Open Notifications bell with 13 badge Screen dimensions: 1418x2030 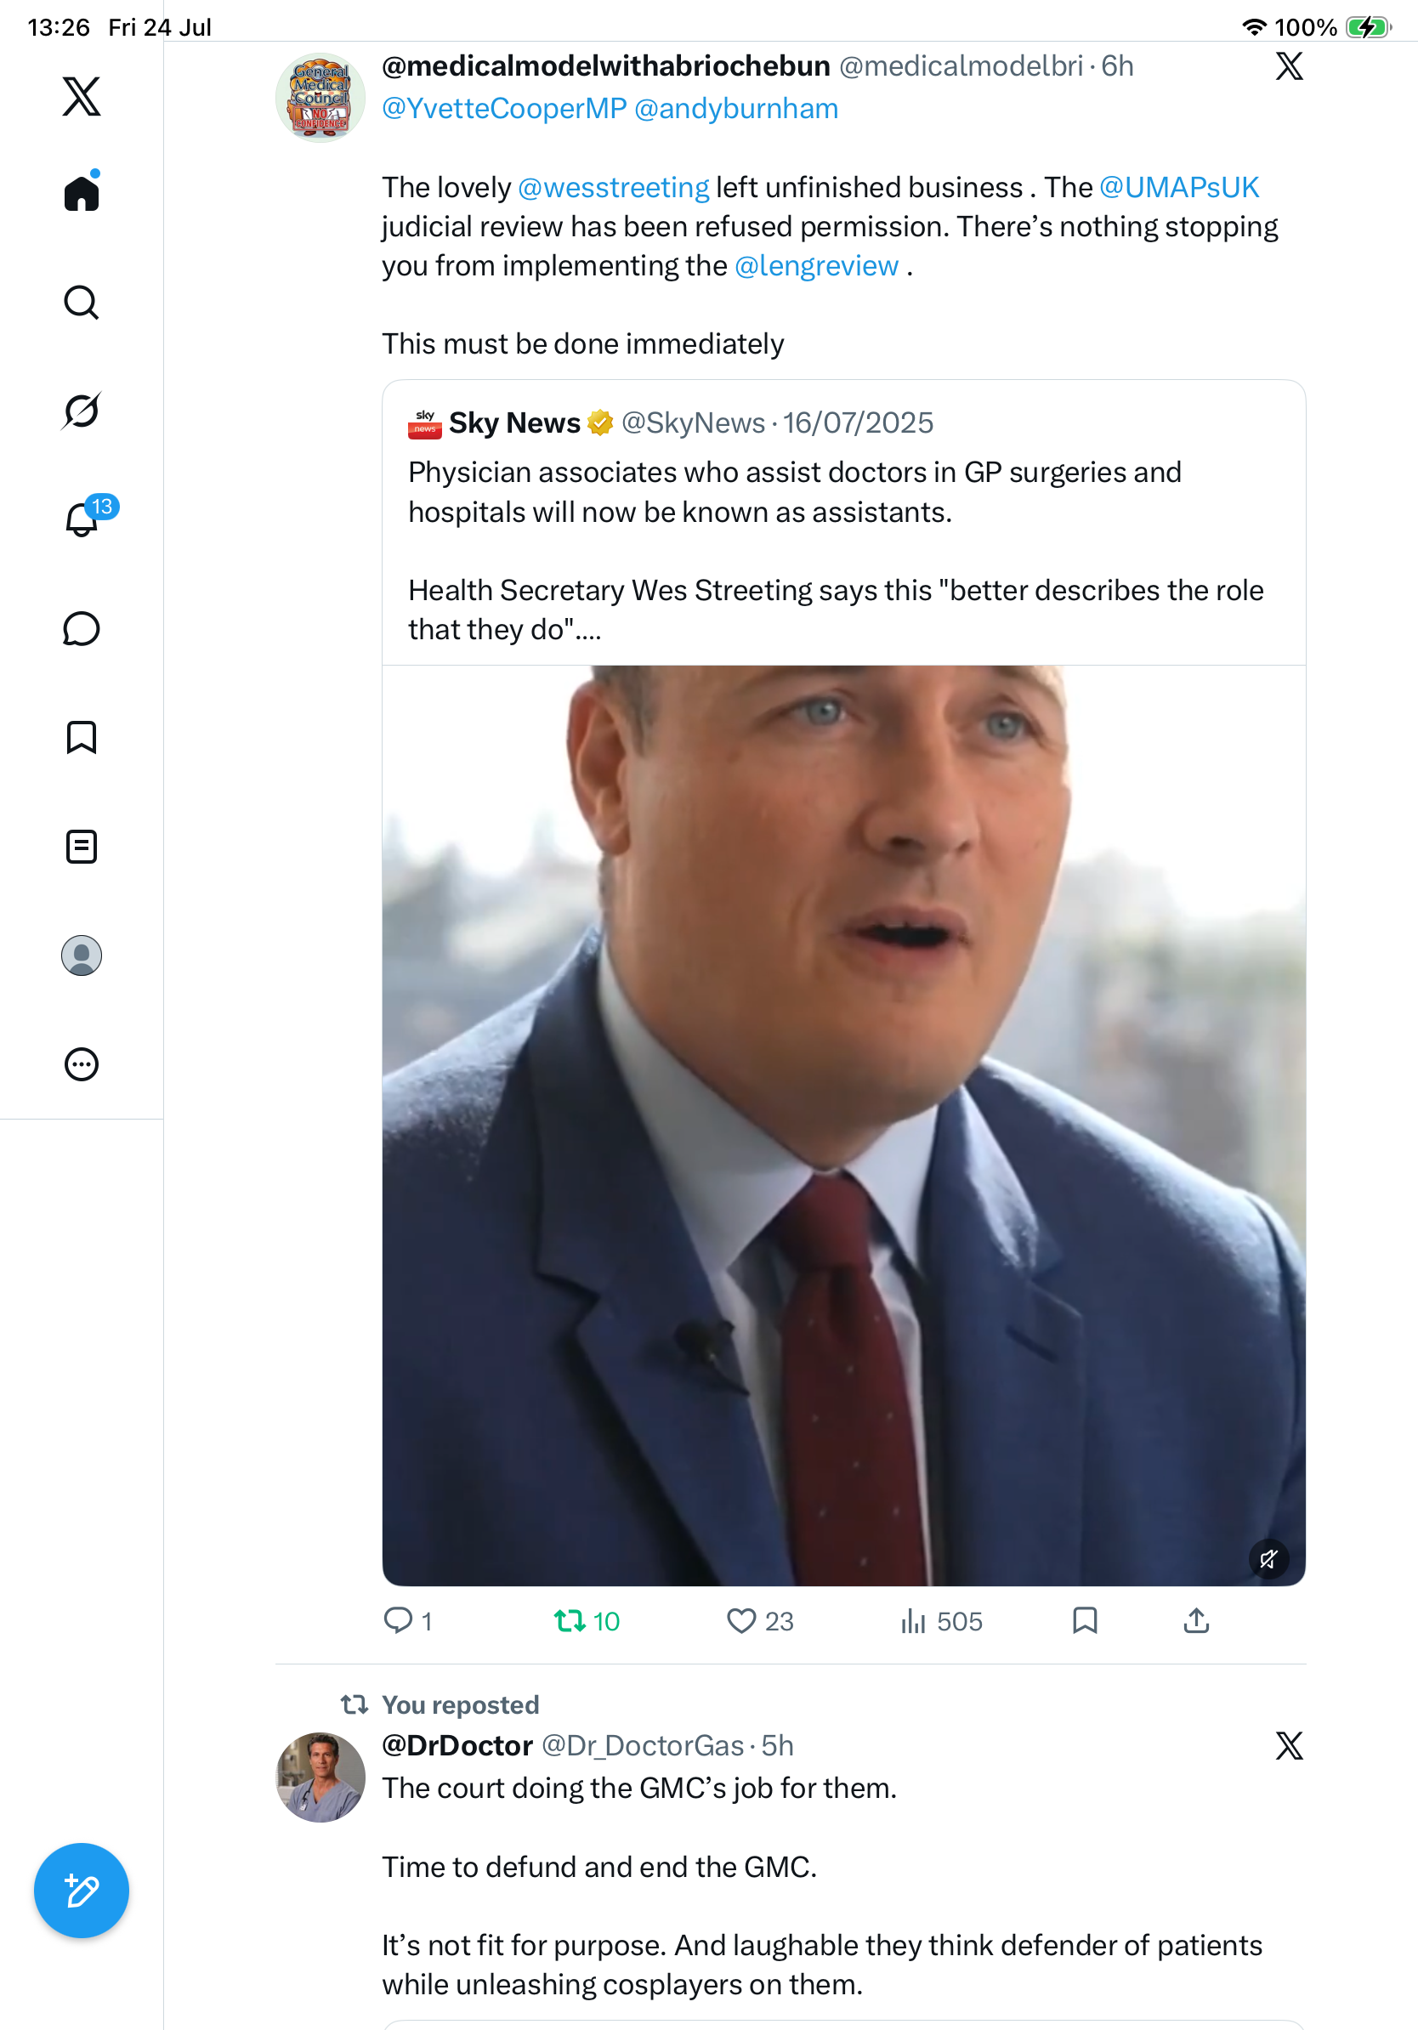82,519
